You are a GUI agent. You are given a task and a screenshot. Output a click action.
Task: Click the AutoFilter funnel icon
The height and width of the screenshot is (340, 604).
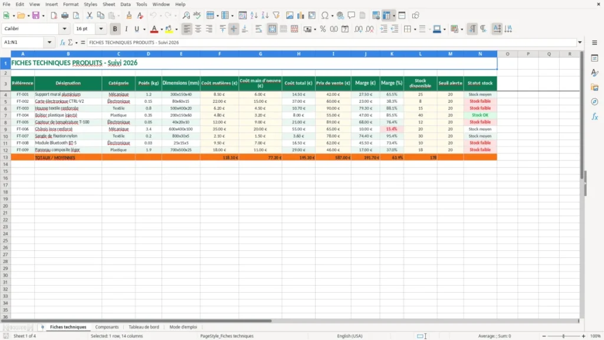click(276, 15)
